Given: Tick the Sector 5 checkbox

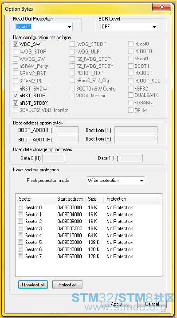Looking at the screenshot, I should tap(20, 242).
